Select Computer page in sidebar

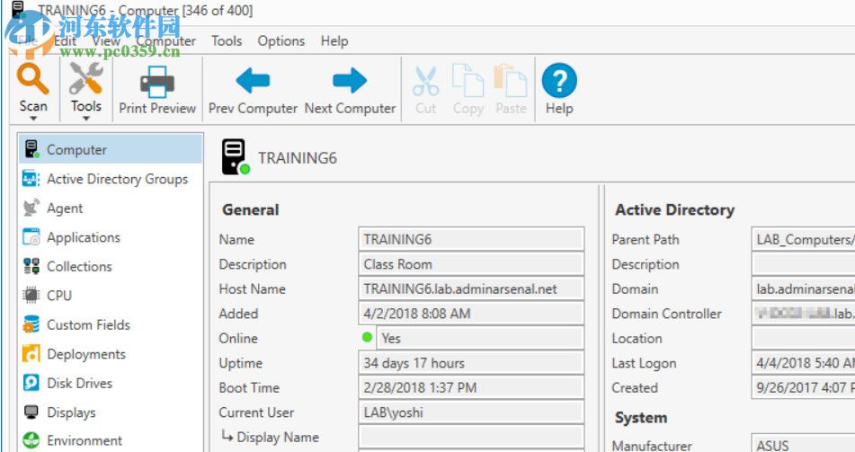(111, 149)
